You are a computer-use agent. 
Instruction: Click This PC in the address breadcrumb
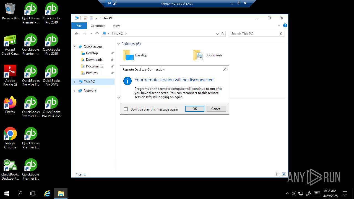click(117, 33)
